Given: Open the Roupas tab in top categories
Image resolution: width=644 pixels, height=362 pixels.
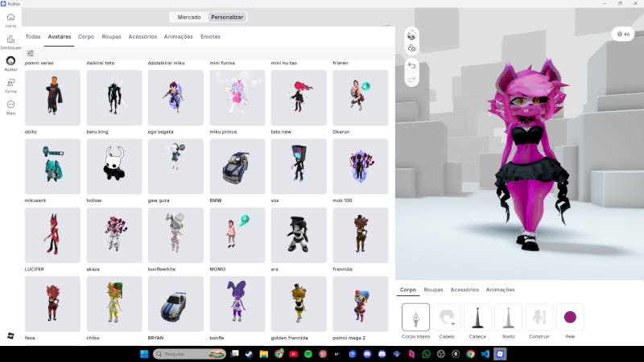Looking at the screenshot, I should point(111,36).
